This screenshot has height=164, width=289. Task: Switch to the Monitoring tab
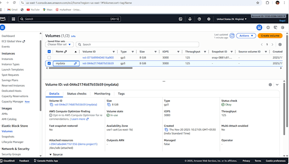click(102, 93)
